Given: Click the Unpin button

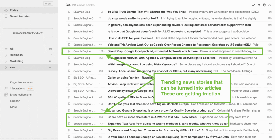Looking at the screenshot, I should [x=48, y=3].
